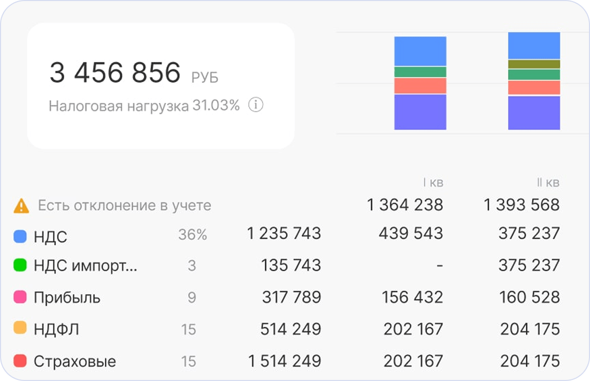Select the I кв column header
The width and height of the screenshot is (590, 381).
(433, 182)
